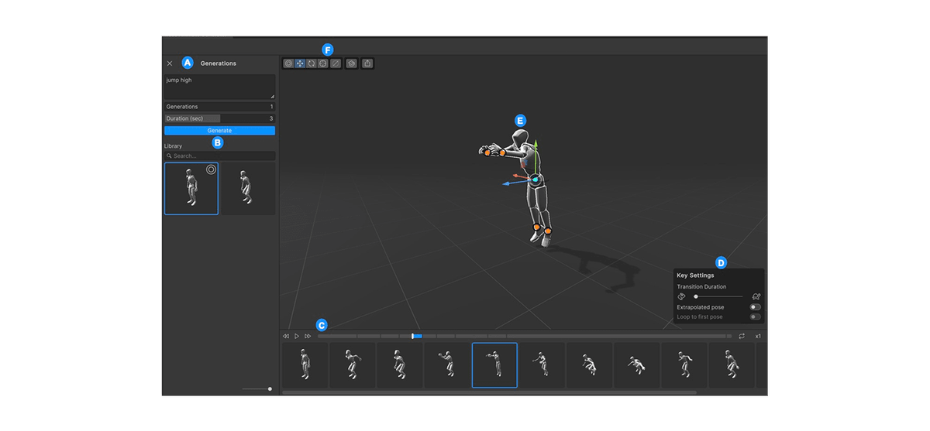Viewport: 930px width, 431px height.
Task: Select the Move tool with four arrows
Action: point(300,63)
